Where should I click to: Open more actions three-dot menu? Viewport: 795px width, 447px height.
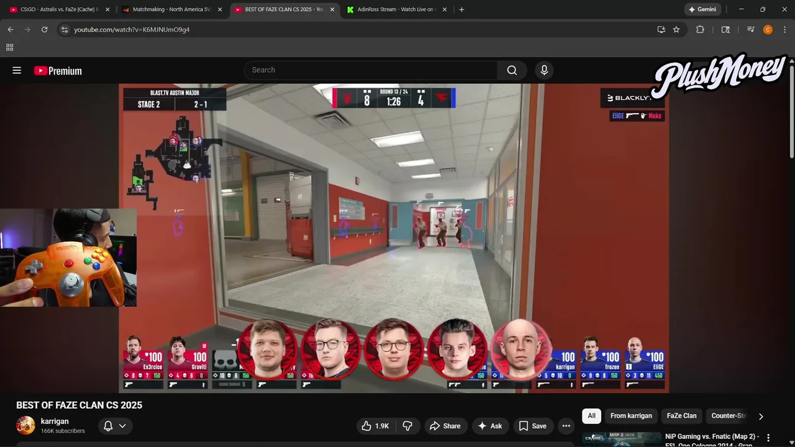pos(566,426)
